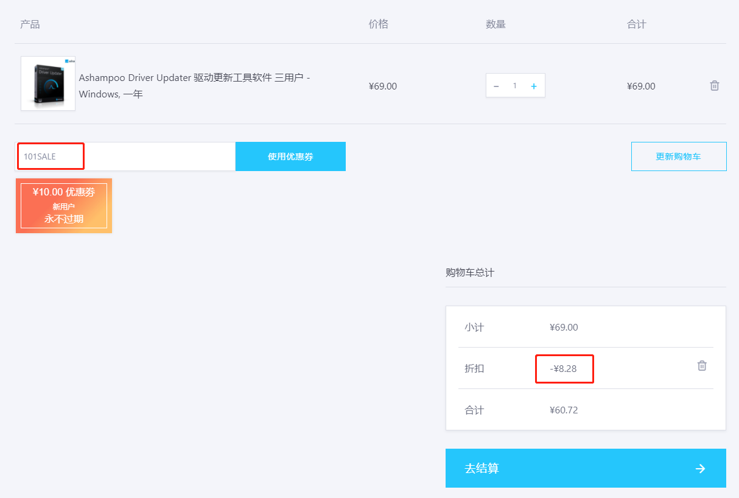Click the arrow icon on the checkout bar
Image resolution: width=739 pixels, height=498 pixels.
(701, 468)
